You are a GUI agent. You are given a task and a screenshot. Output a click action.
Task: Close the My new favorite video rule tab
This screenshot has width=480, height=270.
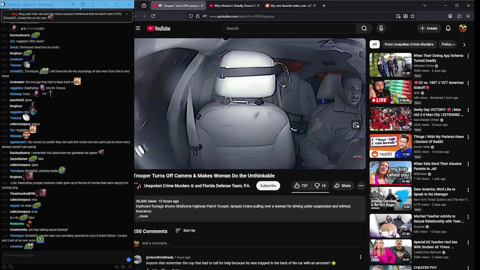pos(314,6)
